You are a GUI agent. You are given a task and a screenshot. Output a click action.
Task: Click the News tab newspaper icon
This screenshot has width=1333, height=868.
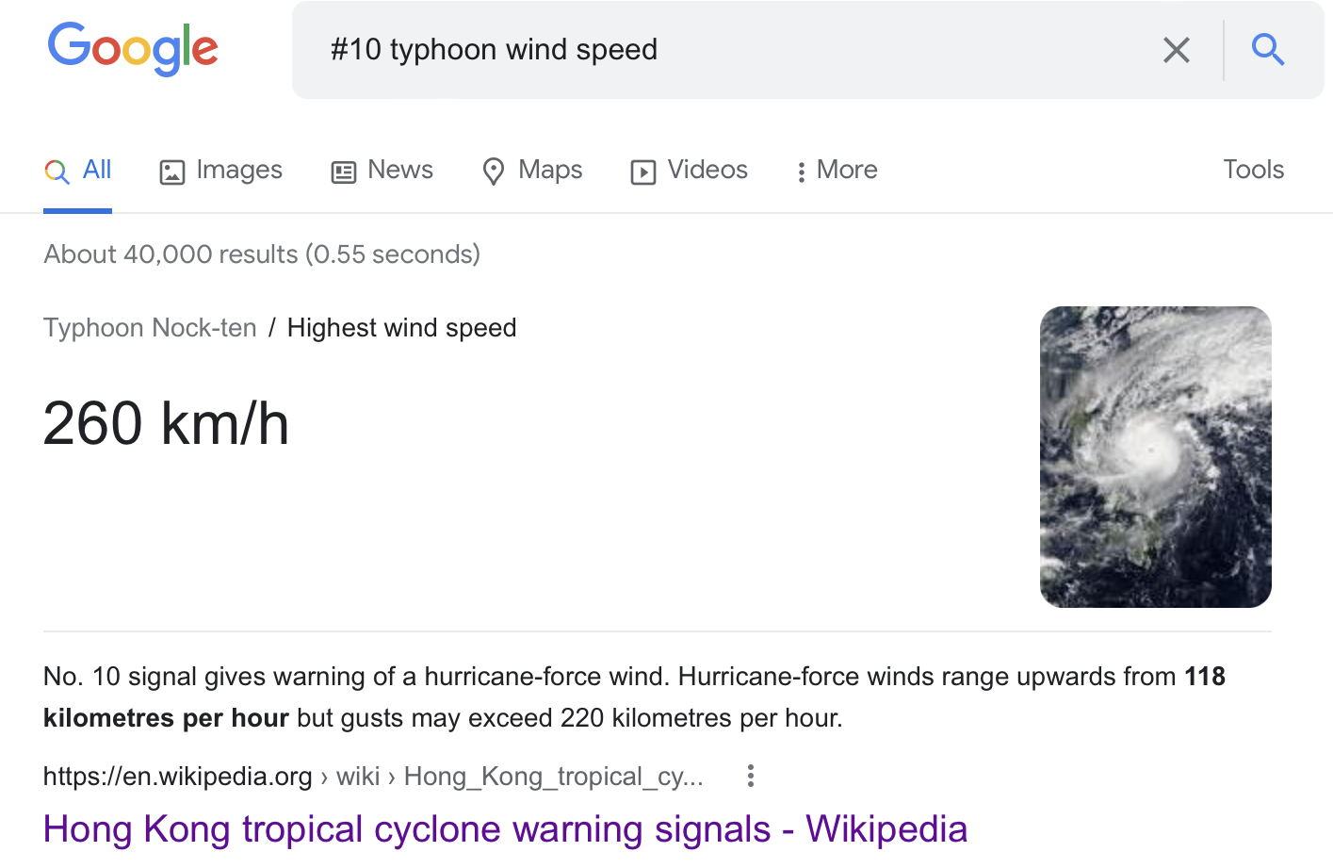coord(344,172)
